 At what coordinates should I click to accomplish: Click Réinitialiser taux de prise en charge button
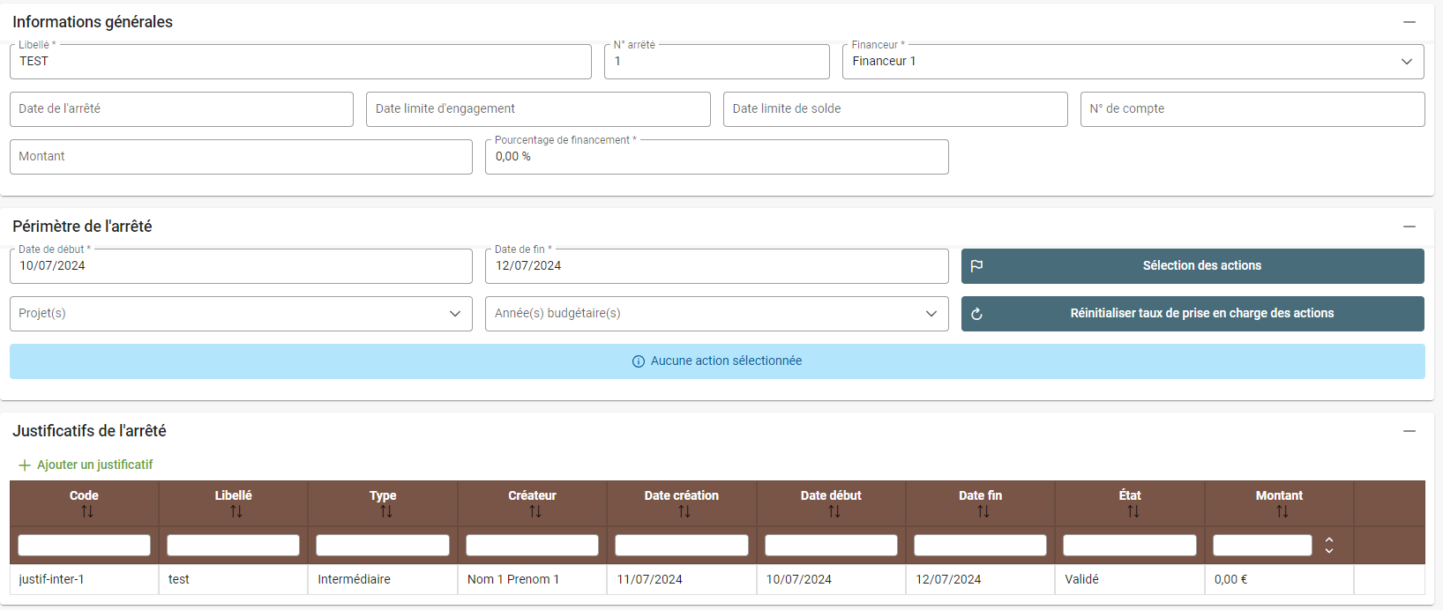pos(1192,314)
